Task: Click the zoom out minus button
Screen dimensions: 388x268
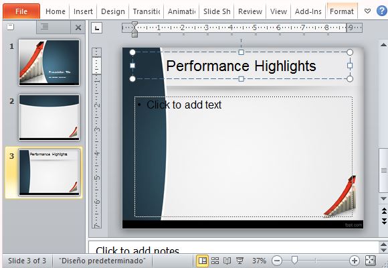Action: pyautogui.click(x=277, y=261)
